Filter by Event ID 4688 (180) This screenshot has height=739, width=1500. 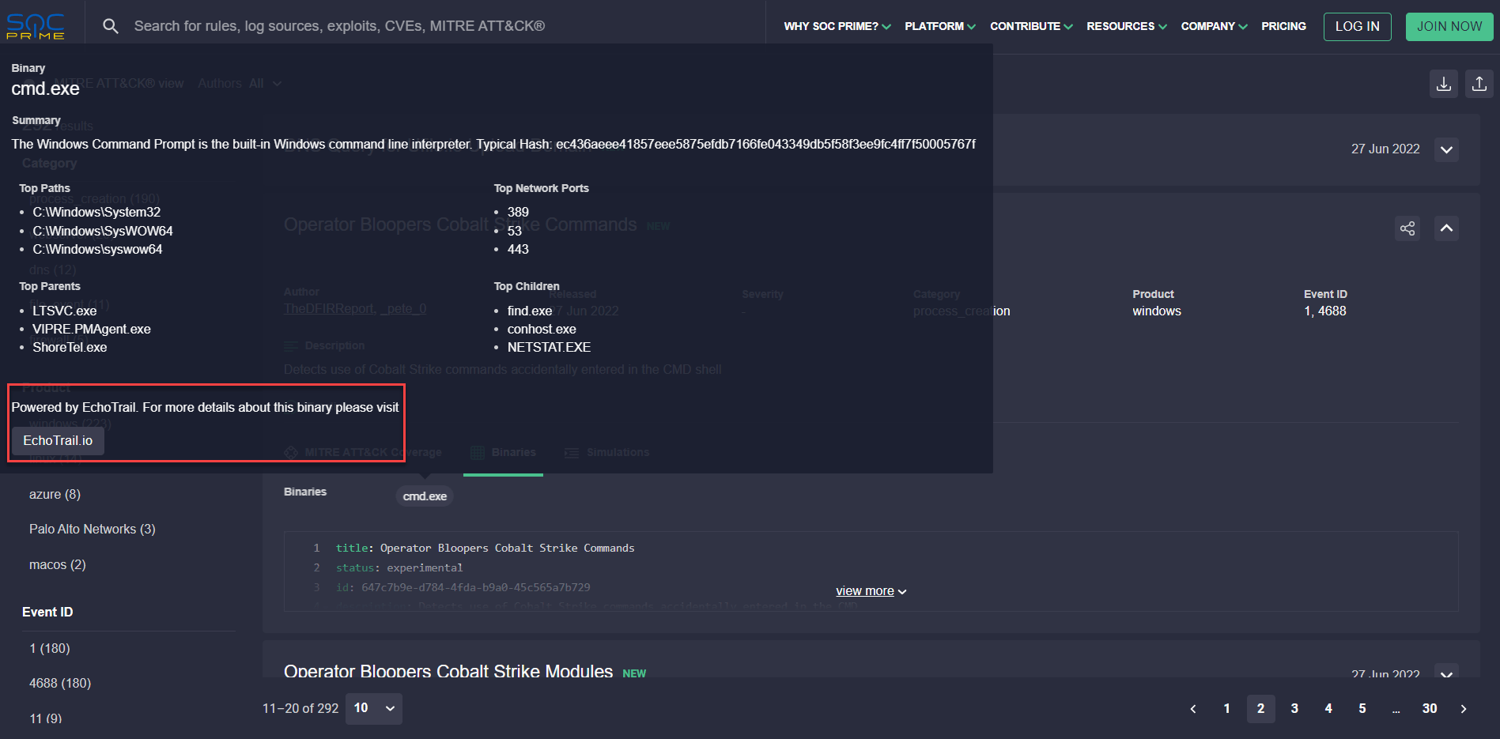coord(60,683)
